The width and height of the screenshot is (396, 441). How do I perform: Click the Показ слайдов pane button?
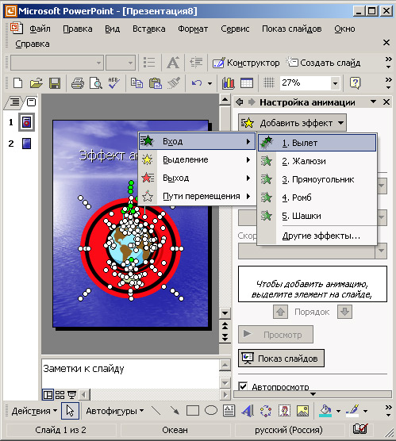pos(281,359)
